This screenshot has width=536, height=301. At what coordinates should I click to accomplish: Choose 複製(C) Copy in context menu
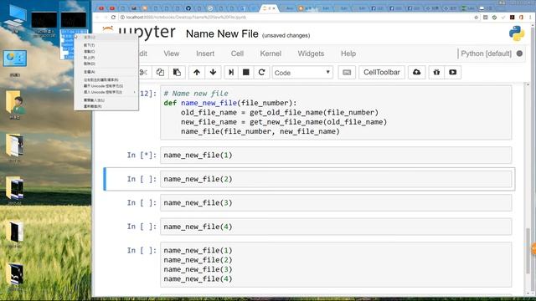click(106, 51)
